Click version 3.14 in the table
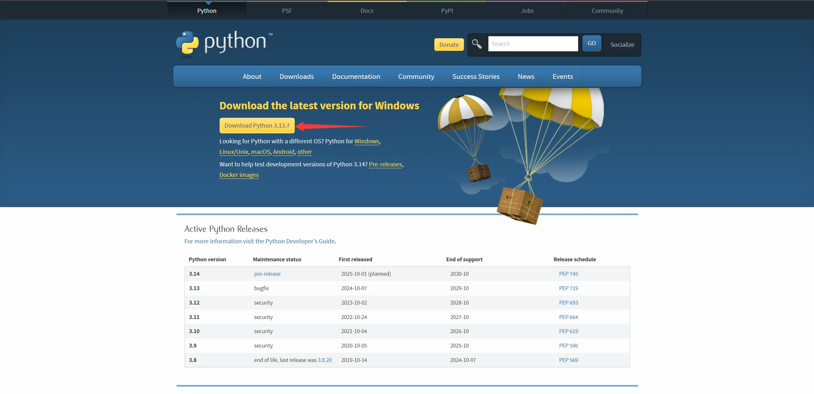Screen dimensions: 814x394 194,274
